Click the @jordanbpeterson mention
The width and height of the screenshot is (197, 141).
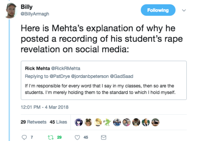pos(90,76)
